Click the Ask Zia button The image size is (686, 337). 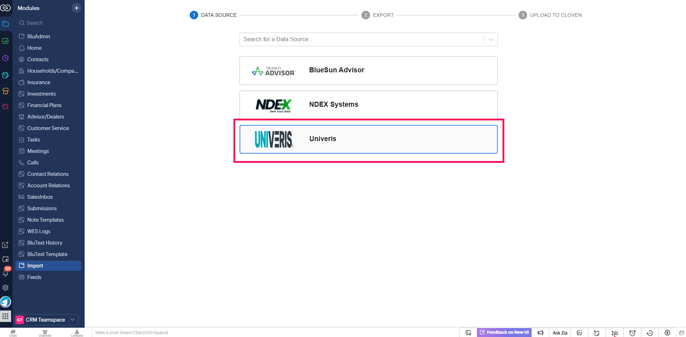560,333
